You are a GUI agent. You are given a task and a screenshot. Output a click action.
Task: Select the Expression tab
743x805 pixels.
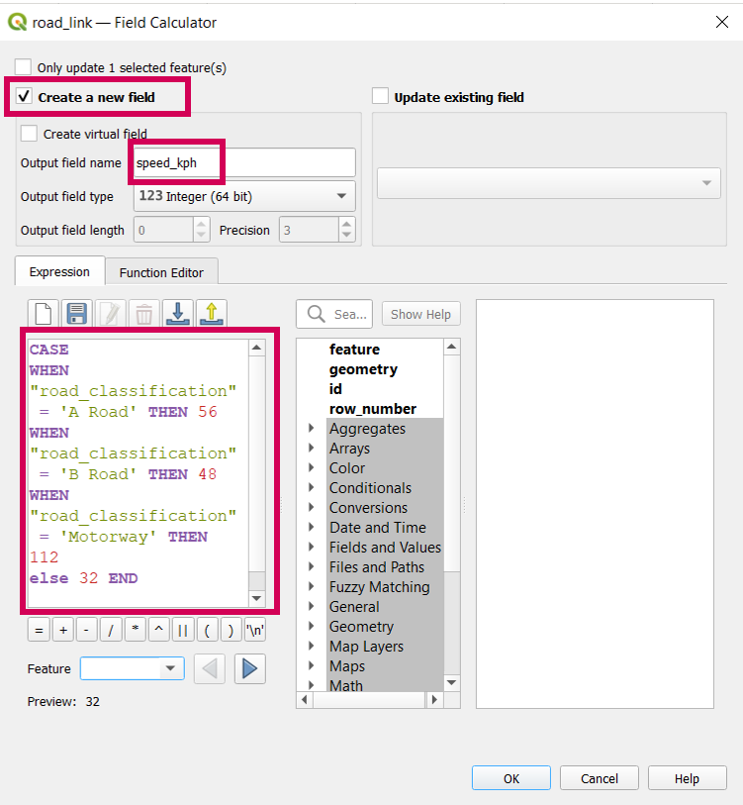pyautogui.click(x=59, y=272)
